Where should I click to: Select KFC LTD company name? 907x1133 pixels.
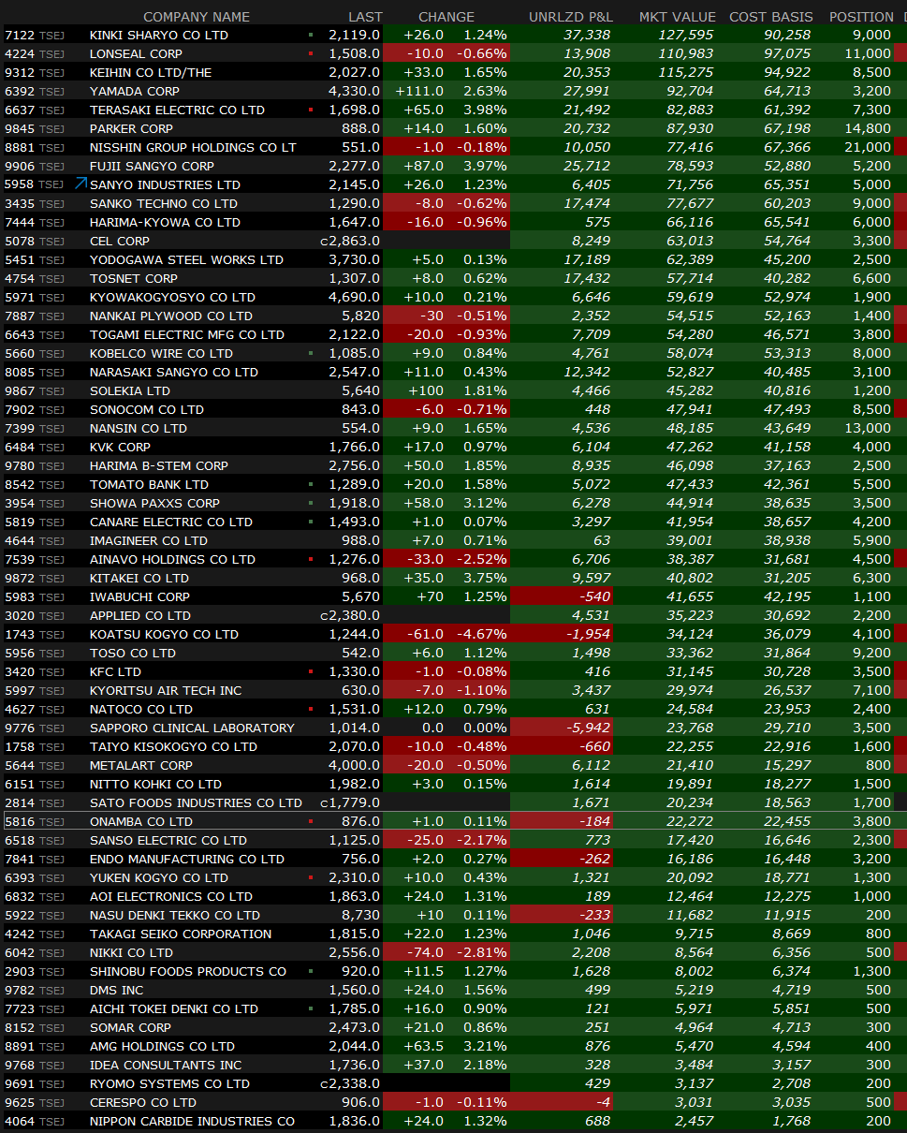116,671
